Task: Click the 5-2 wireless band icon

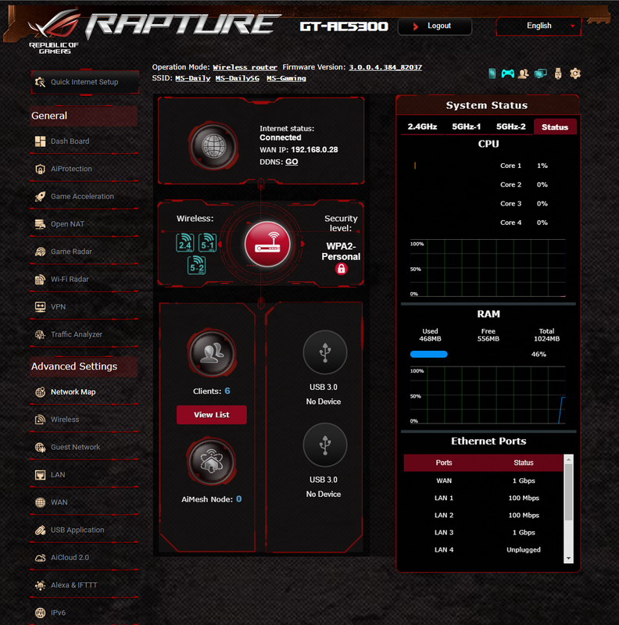Action: pyautogui.click(x=197, y=265)
